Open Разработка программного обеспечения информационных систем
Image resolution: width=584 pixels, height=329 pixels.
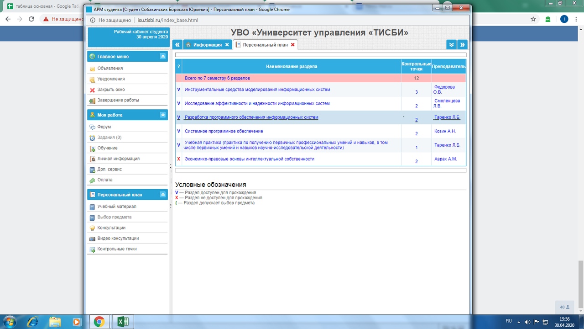click(251, 117)
